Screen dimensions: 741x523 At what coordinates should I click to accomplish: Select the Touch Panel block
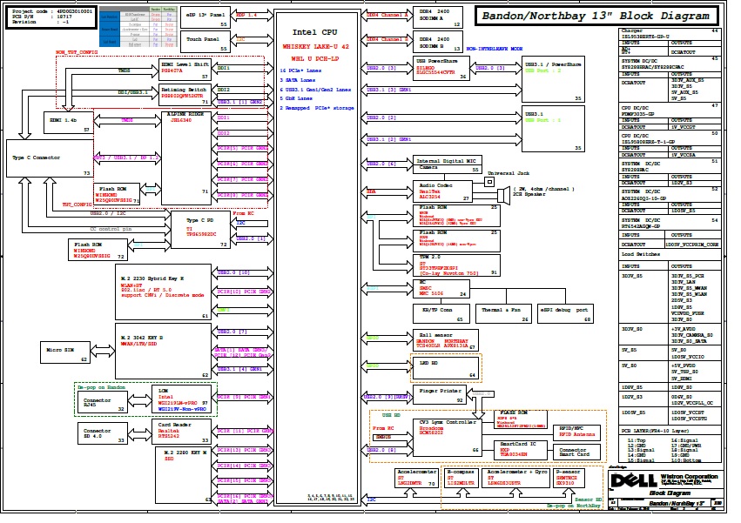tap(206, 41)
